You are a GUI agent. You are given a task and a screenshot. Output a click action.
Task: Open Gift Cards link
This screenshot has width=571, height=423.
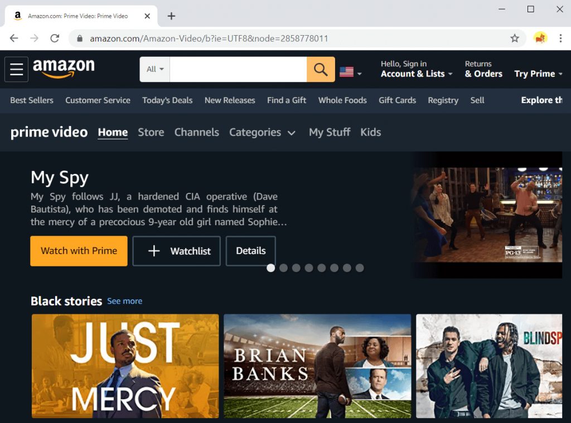click(397, 100)
